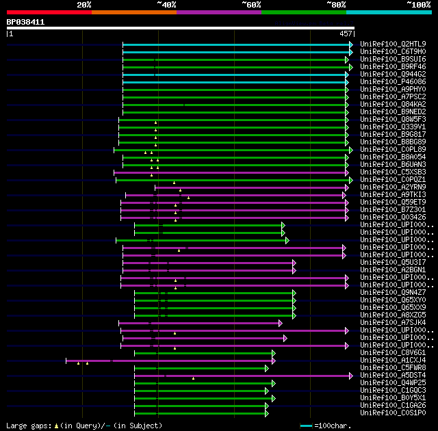Select the white BP038411 query sequence bar
This screenshot has height=431, width=438.
coord(181,28)
